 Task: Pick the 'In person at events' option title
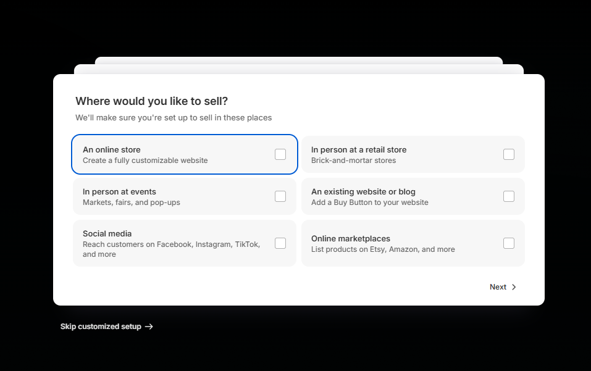119,191
